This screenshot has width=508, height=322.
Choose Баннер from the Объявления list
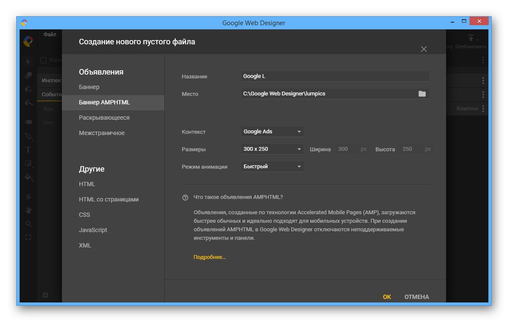(89, 87)
